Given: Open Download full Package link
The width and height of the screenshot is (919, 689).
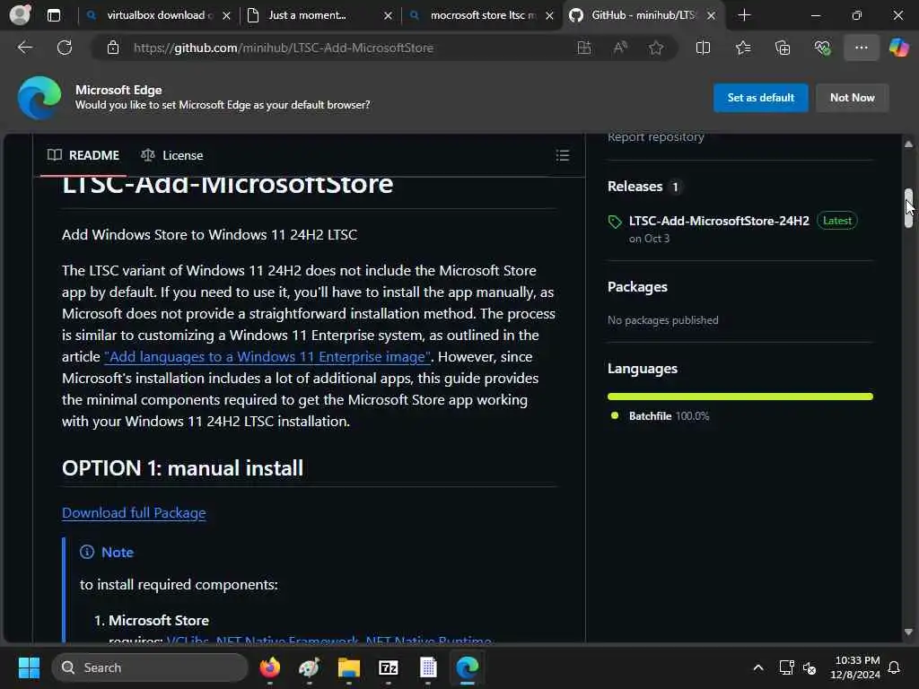Looking at the screenshot, I should coord(134,512).
